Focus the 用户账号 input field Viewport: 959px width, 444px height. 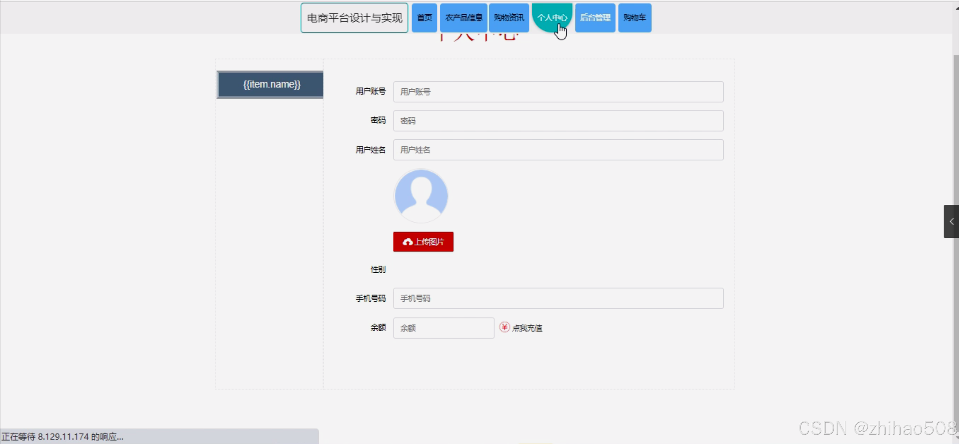[x=558, y=92]
